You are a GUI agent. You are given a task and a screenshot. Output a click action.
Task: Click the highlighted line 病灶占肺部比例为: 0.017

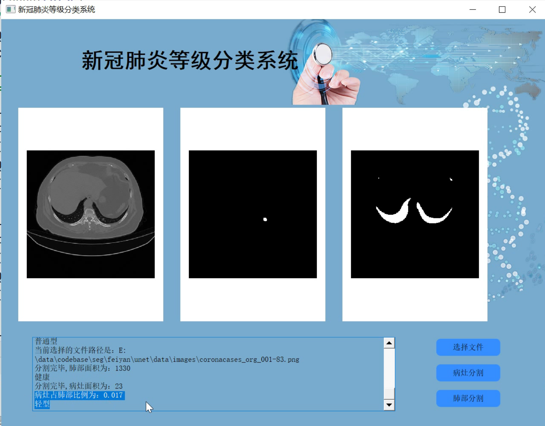click(79, 395)
